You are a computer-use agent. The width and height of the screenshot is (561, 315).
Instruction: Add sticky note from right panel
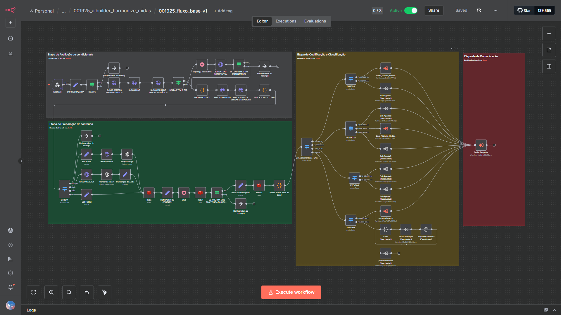(549, 50)
